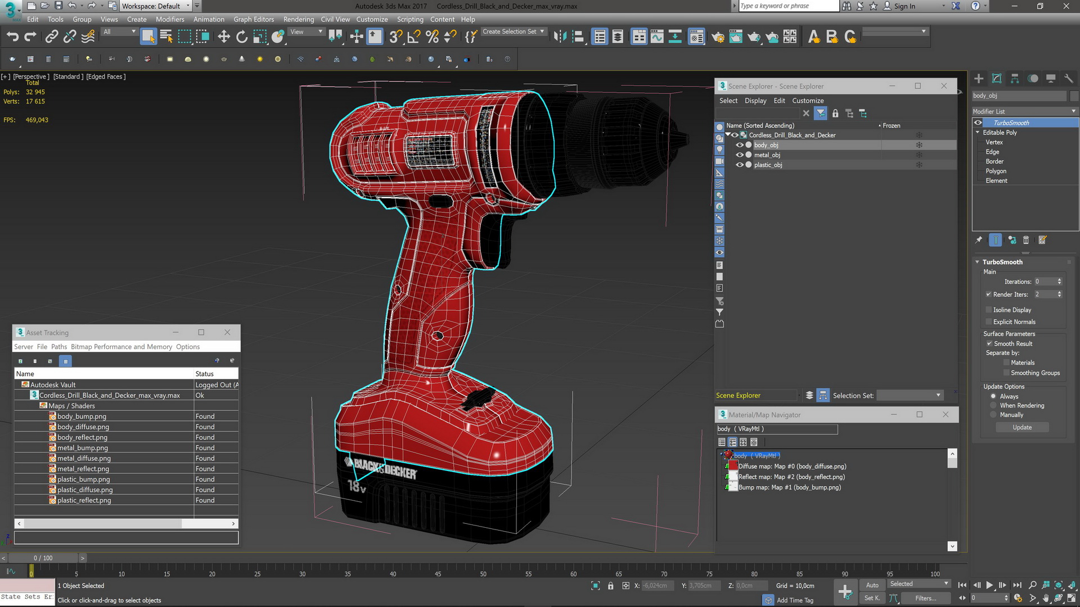Image resolution: width=1080 pixels, height=607 pixels.
Task: Activate the Select Object tool
Action: click(x=148, y=37)
